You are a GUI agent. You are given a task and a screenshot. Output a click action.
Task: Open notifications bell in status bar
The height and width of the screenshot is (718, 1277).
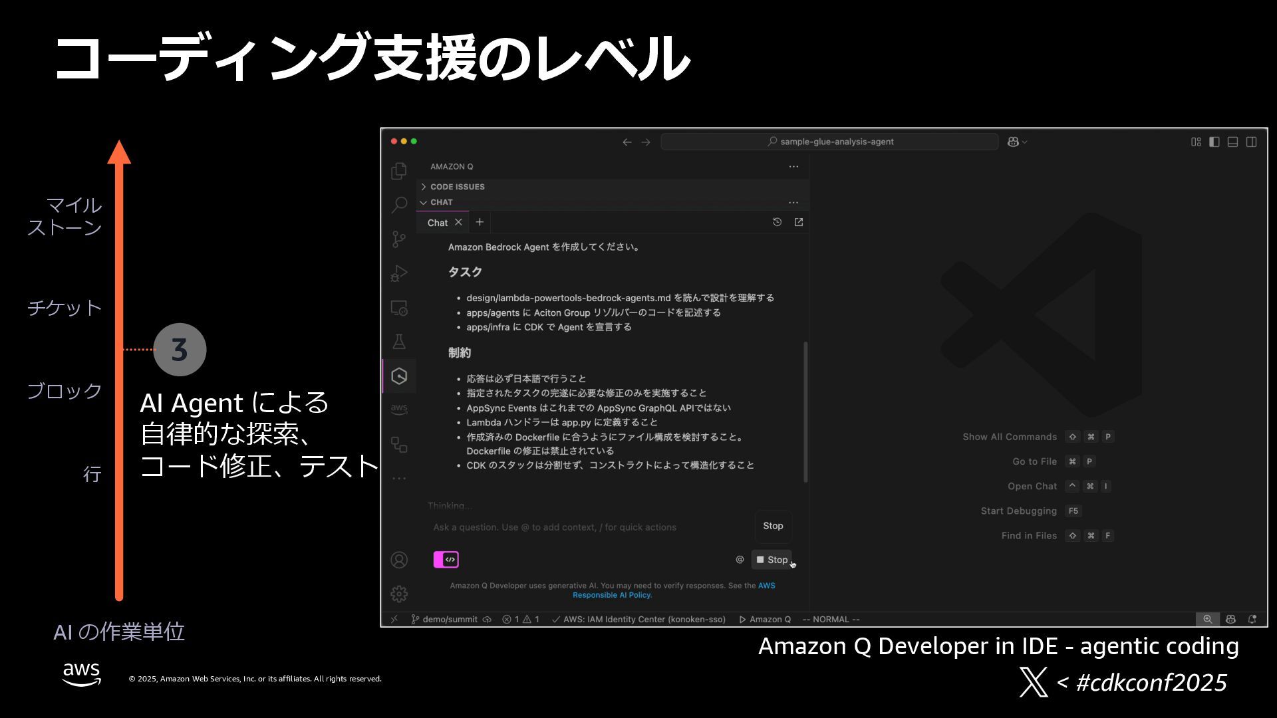coord(1252,619)
